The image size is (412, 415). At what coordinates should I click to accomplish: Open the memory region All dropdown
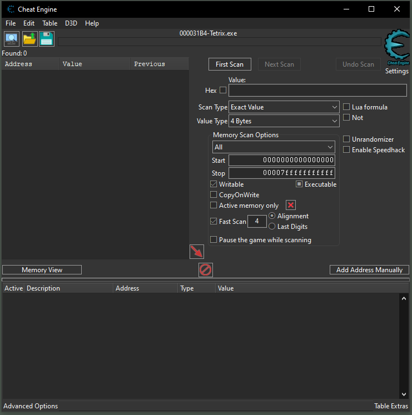point(274,147)
